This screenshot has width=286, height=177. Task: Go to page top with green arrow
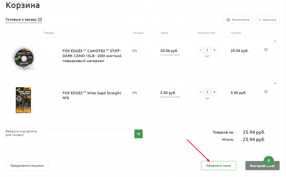(269, 161)
